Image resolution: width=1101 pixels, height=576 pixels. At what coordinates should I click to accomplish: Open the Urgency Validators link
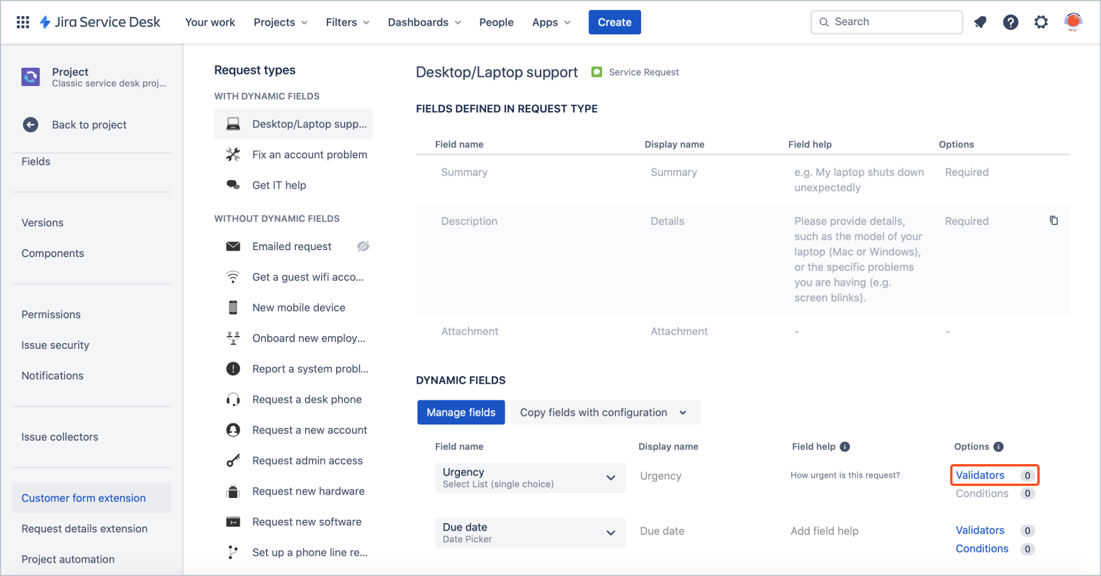980,475
